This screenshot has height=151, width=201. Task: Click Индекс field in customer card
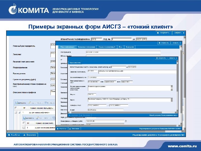(92, 95)
